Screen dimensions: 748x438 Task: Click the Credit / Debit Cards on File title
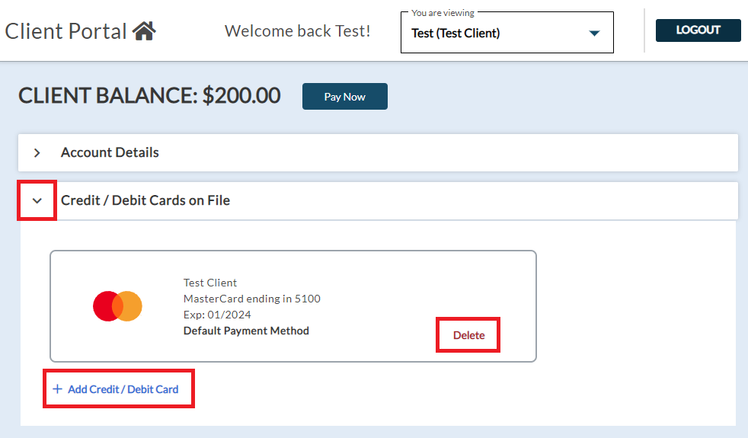[x=145, y=200]
